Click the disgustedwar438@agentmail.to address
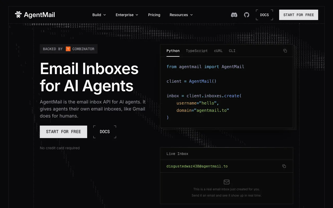The image size is (333, 208). pyautogui.click(x=197, y=166)
